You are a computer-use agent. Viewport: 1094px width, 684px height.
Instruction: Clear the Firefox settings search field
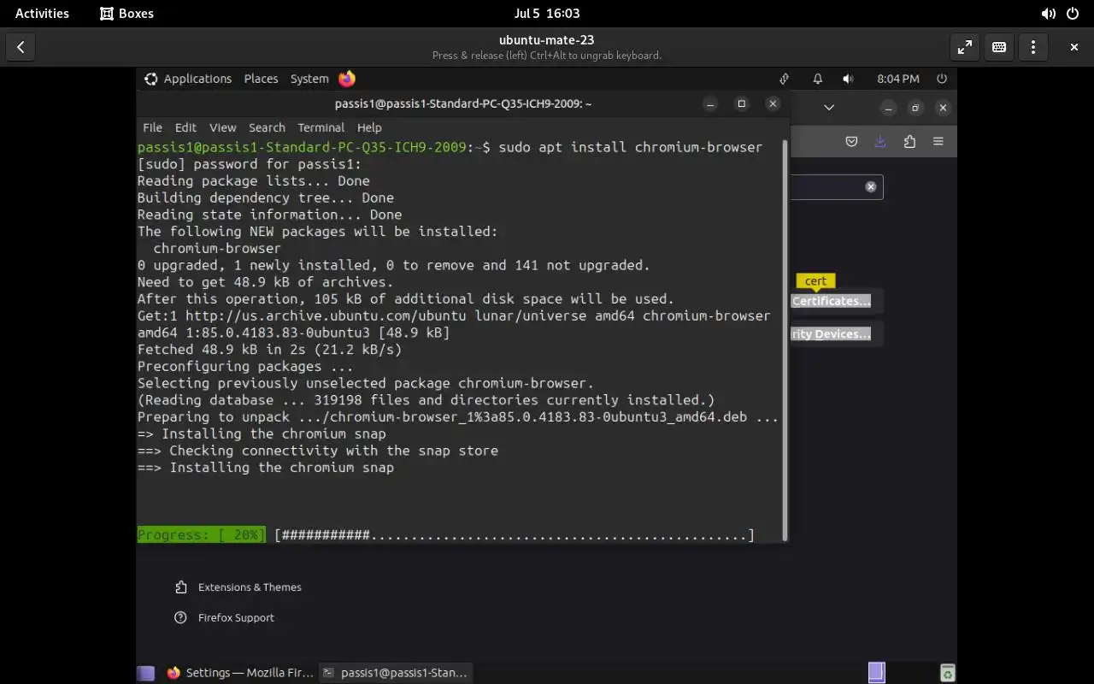870,186
